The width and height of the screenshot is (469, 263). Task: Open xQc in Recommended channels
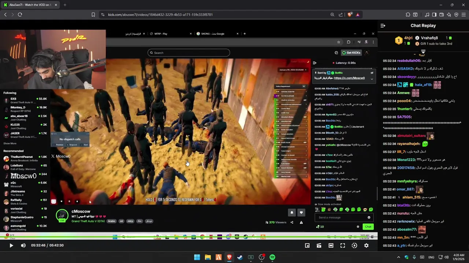click(25, 184)
